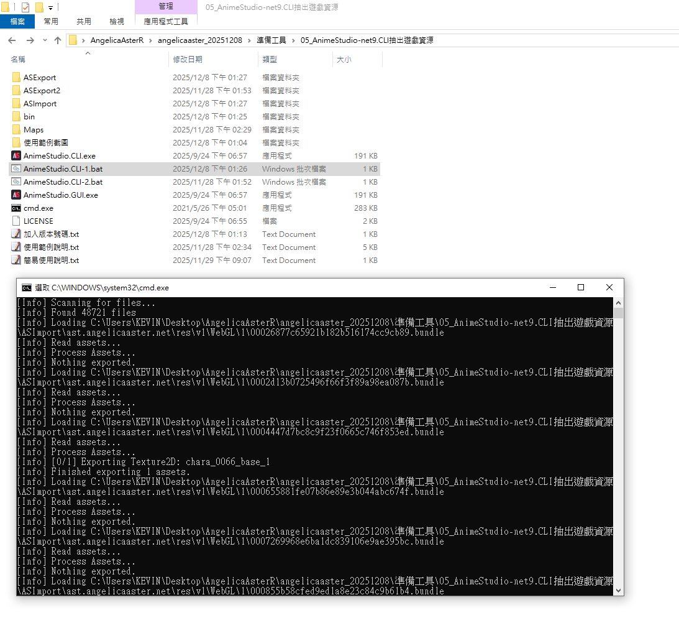
Task: Click the ASExport folder icon
Action: 16,77
